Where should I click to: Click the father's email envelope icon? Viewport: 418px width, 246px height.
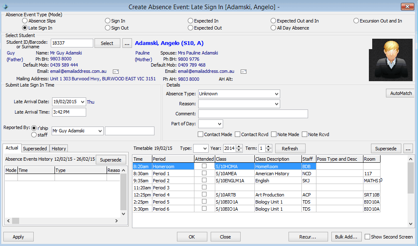coord(116,72)
